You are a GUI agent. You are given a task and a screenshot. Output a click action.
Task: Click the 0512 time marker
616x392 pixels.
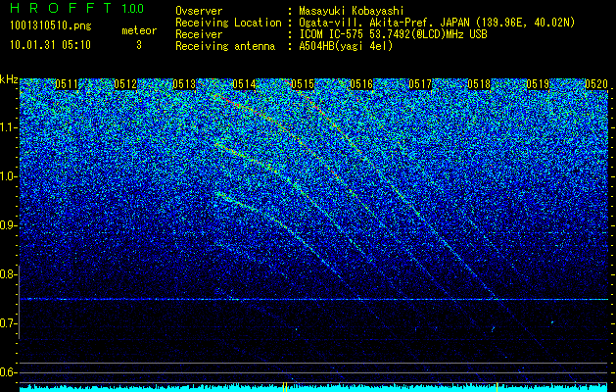pyautogui.click(x=125, y=84)
